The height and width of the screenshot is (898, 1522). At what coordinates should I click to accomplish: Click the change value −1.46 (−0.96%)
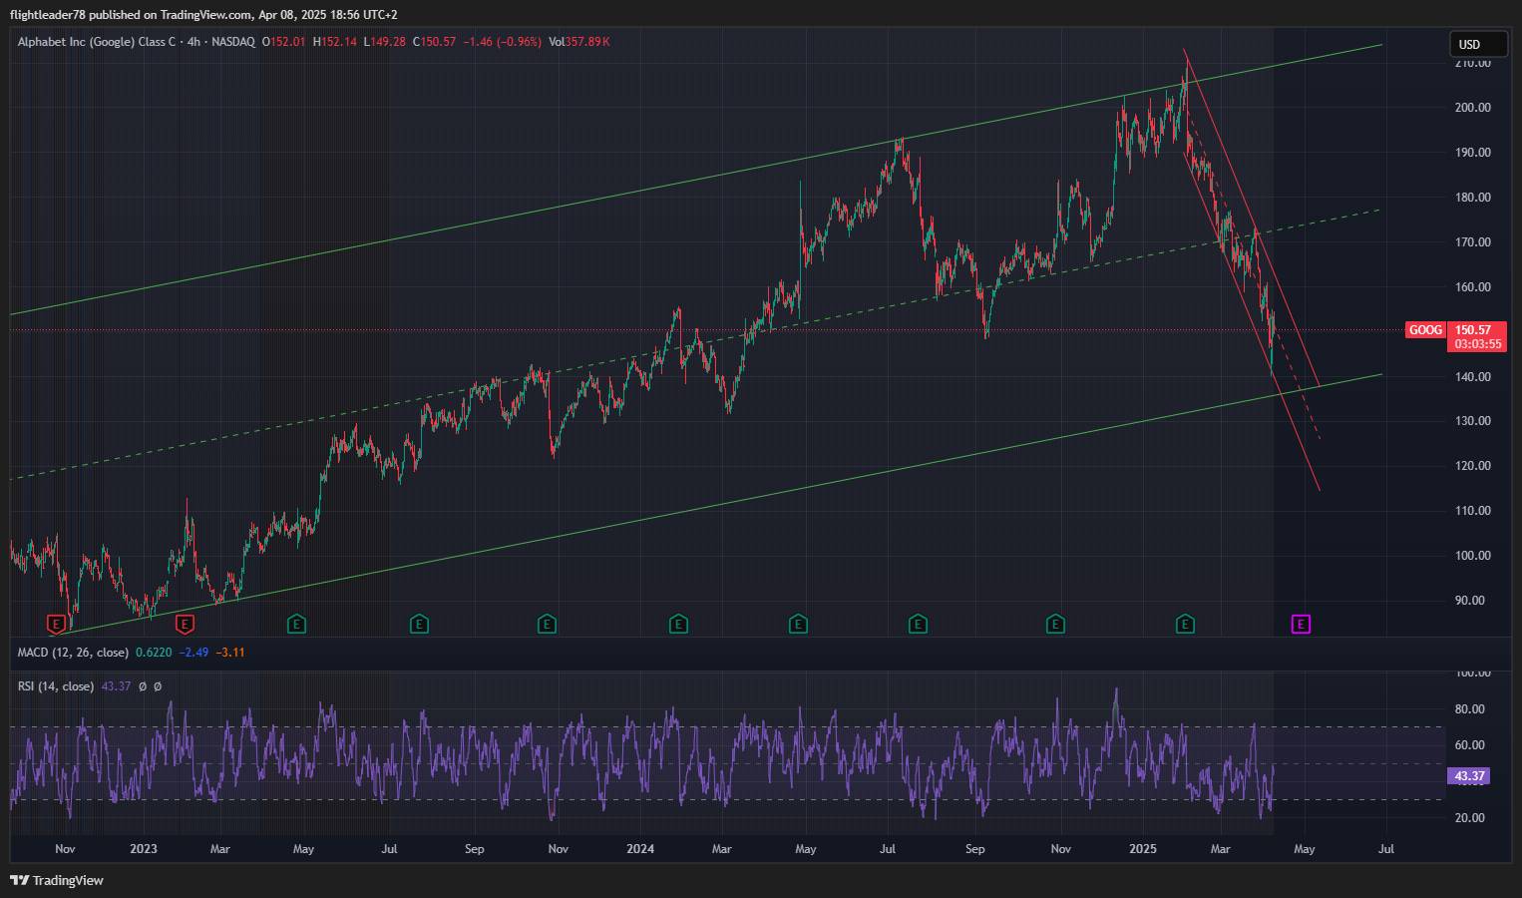point(502,42)
